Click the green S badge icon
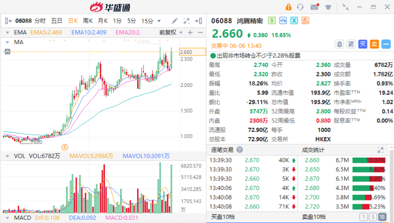The height and width of the screenshot is (223, 394). point(272,20)
